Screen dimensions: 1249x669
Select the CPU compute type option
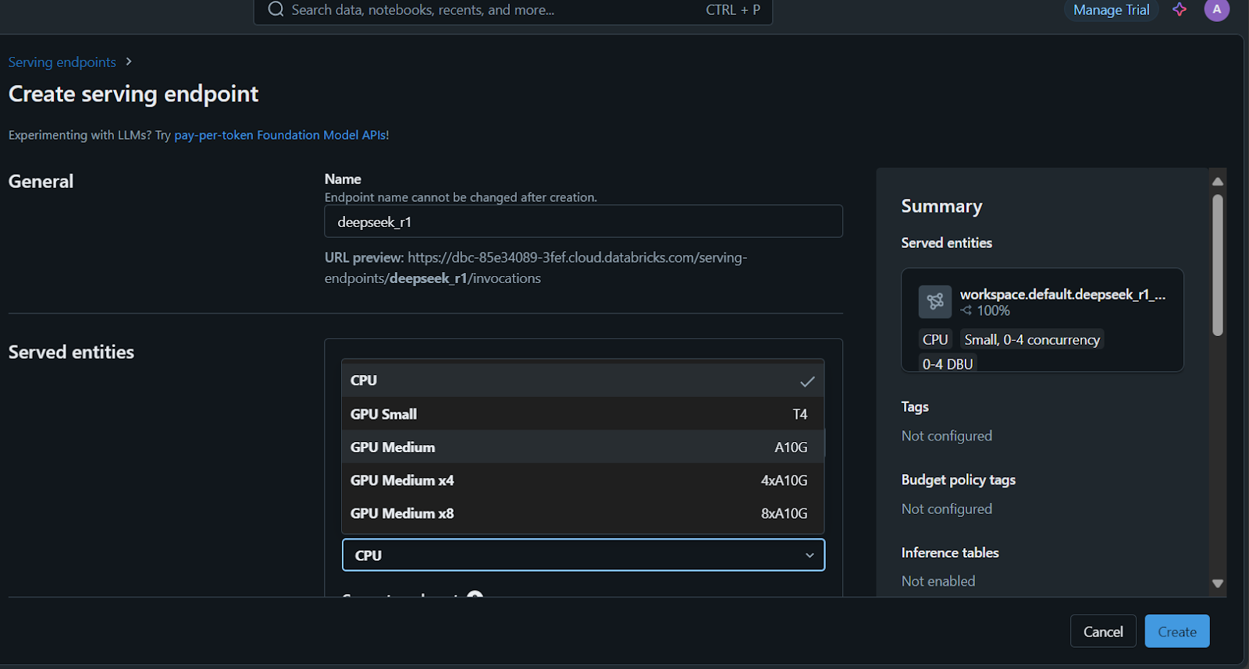point(582,381)
